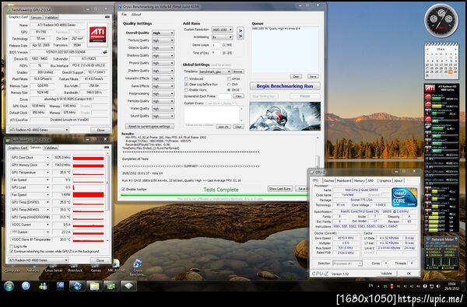Click the Messenger people taskbar icon
The height and width of the screenshot is (307, 467).
point(43,286)
